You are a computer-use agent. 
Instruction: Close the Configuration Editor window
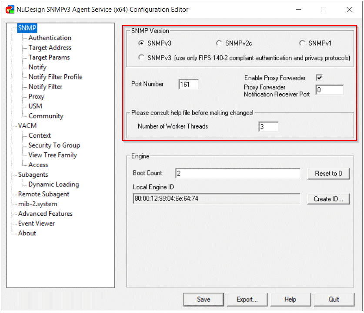click(349, 10)
